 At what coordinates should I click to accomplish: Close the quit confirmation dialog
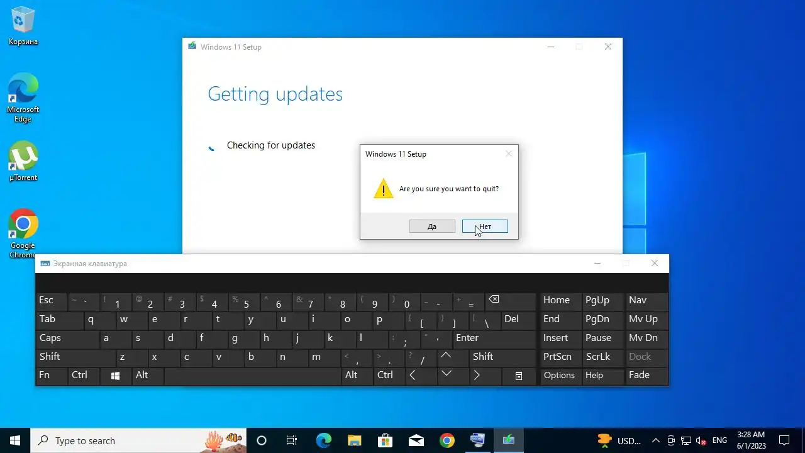509,154
